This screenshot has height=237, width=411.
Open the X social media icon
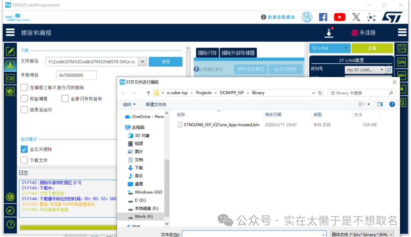pyautogui.click(x=356, y=17)
